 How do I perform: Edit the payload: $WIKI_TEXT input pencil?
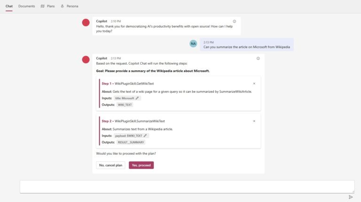(x=145, y=135)
